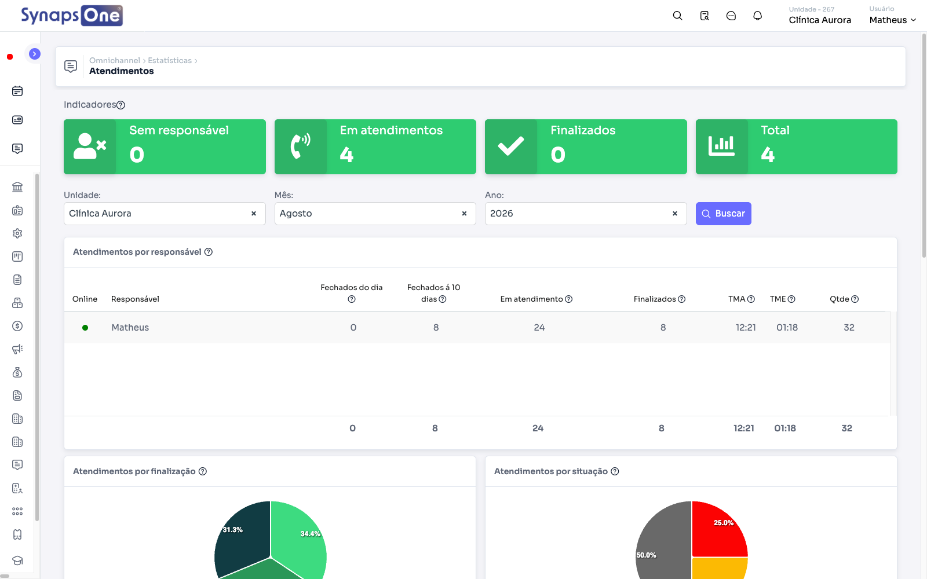
Task: Go to the Omnichannel breadcrumb
Action: coord(115,60)
